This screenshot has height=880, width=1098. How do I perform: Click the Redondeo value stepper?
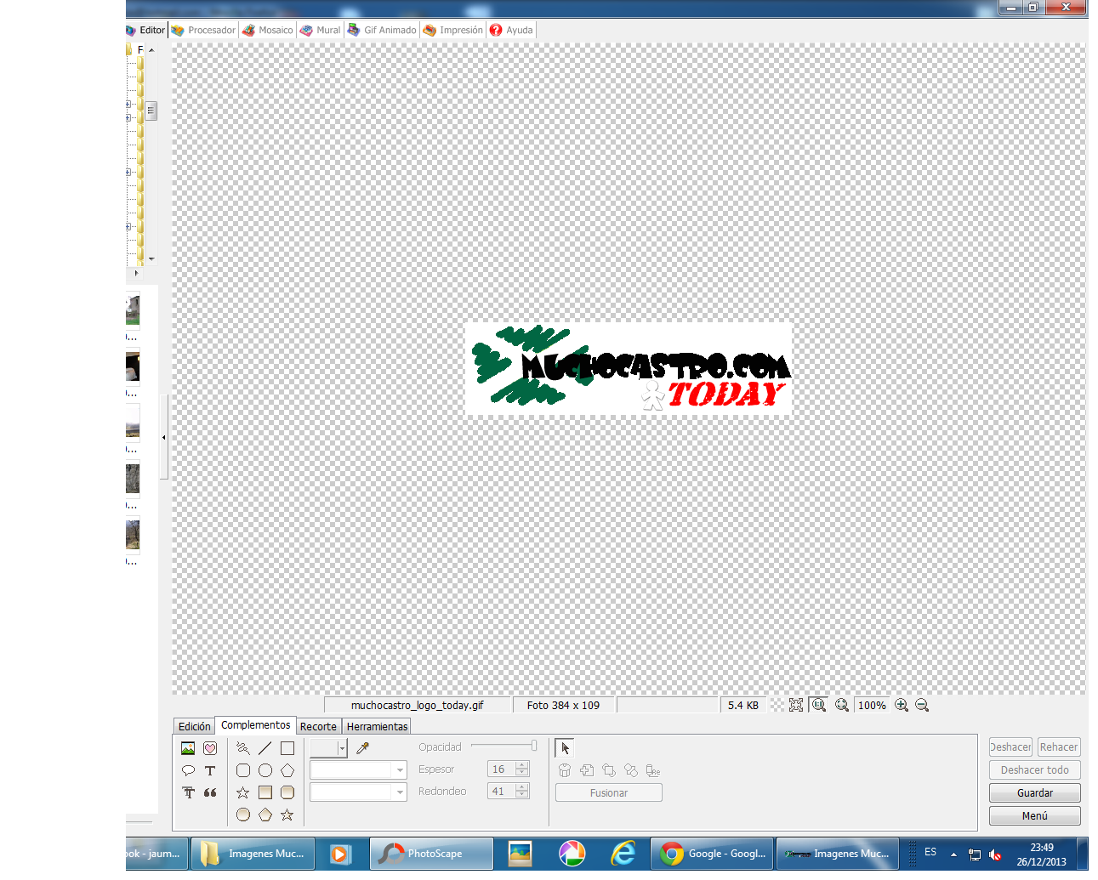(x=522, y=791)
